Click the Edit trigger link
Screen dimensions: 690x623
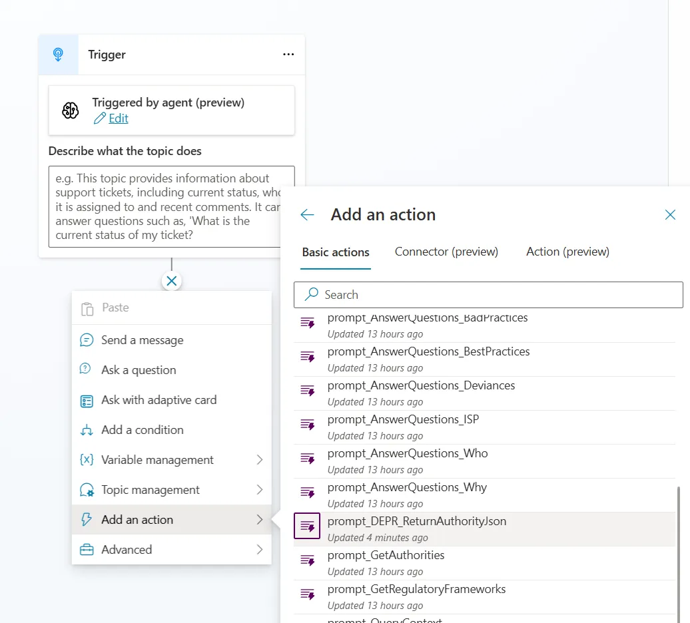119,118
